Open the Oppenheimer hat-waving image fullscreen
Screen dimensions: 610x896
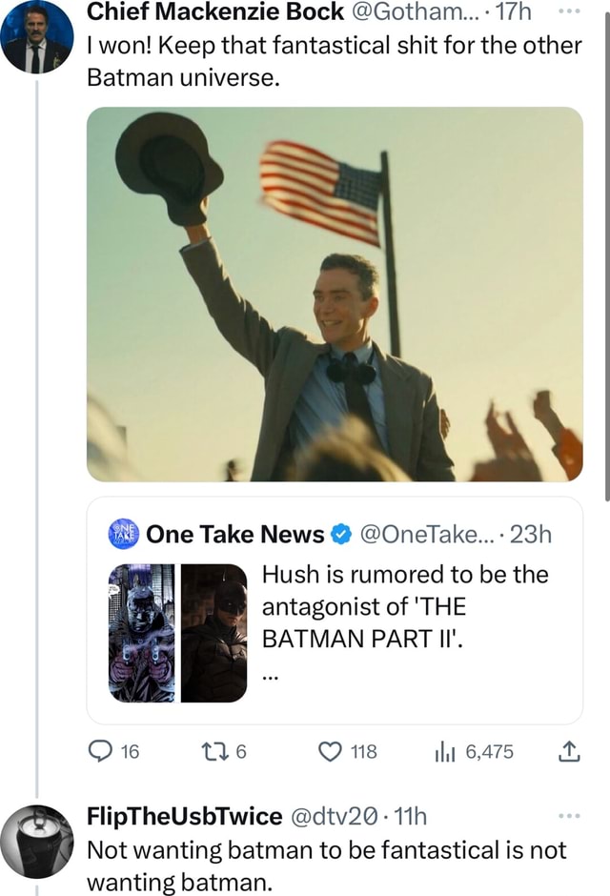tap(335, 295)
